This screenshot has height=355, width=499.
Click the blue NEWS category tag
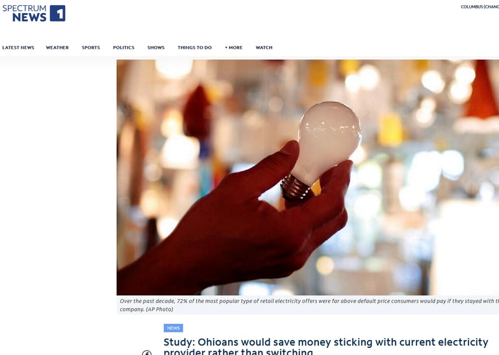[173, 328]
